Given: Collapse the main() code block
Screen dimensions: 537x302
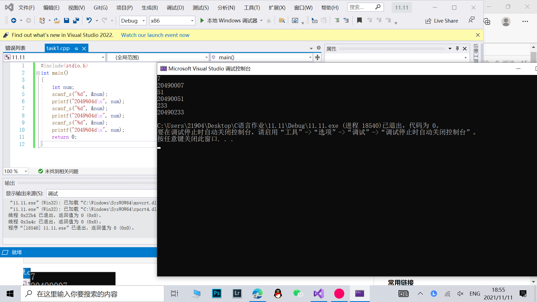Looking at the screenshot, I should tap(38, 73).
